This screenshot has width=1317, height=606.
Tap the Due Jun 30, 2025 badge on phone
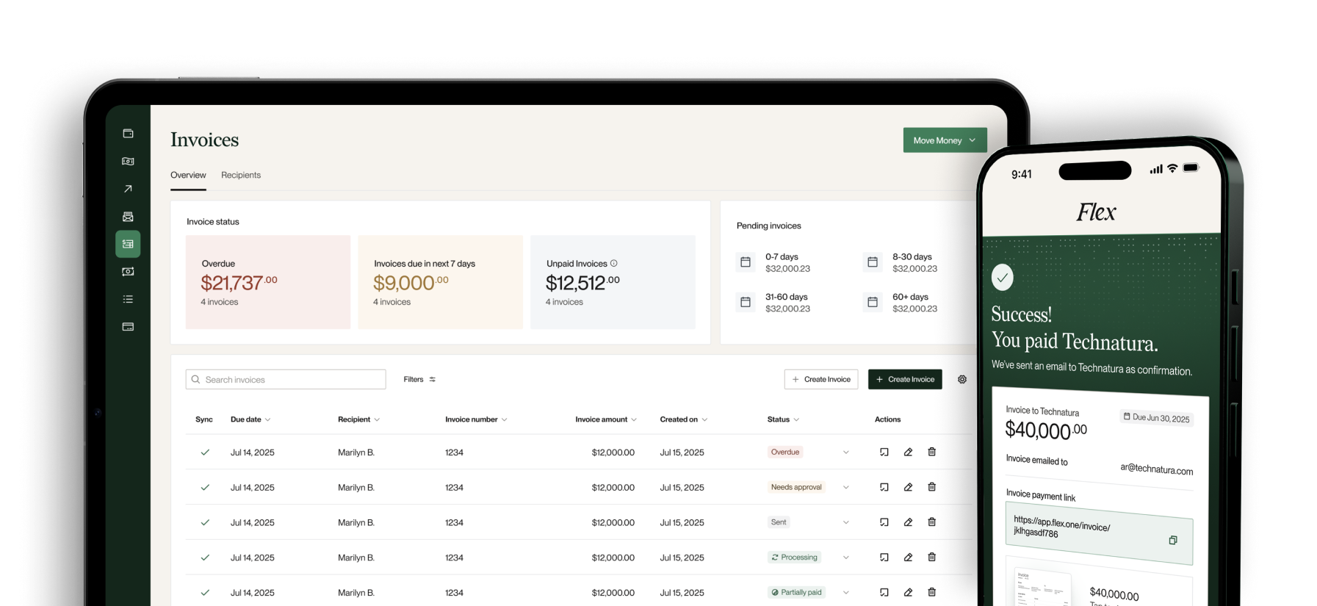point(1156,417)
